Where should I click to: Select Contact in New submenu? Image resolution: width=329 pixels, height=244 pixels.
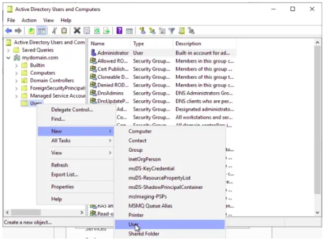pyautogui.click(x=170, y=140)
